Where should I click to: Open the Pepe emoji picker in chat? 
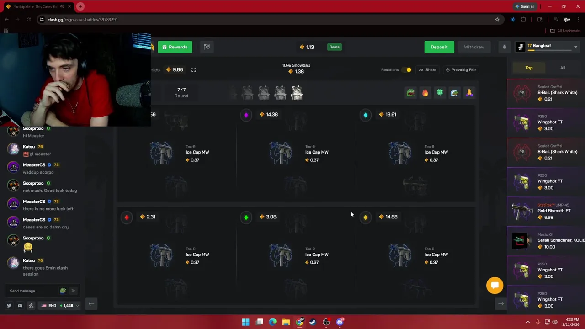63,291
